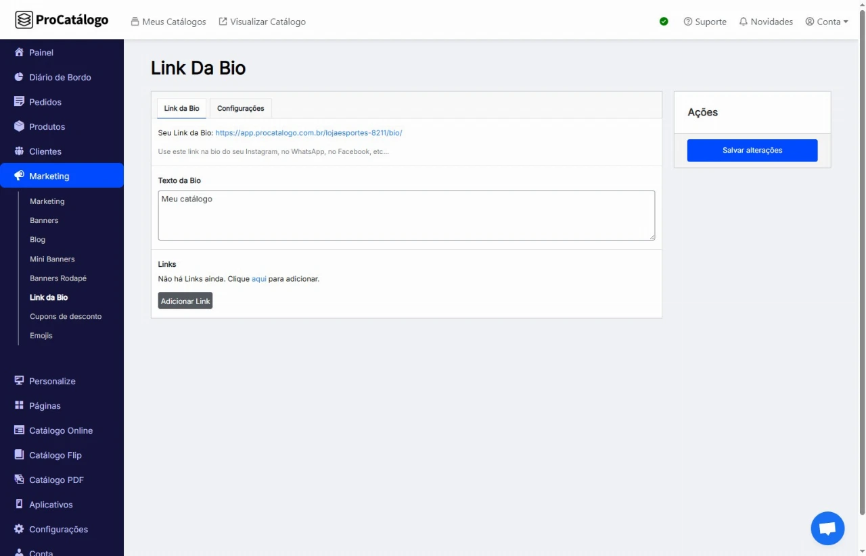
Task: Click the Catálogo PDF file icon
Action: pyautogui.click(x=19, y=480)
